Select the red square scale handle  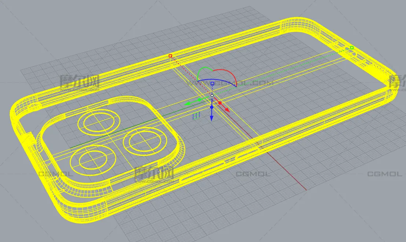tap(170, 56)
